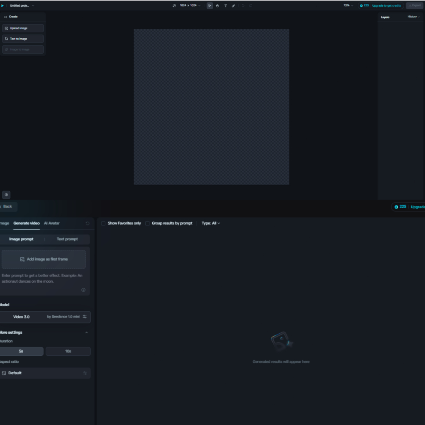
Task: Open the 73% zoom level dropdown
Action: [348, 6]
